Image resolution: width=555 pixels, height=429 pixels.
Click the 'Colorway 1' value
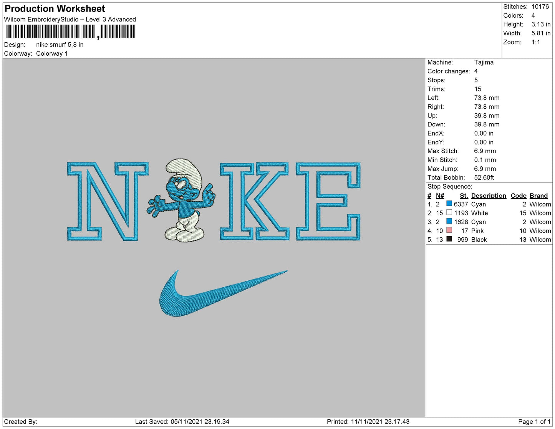click(x=52, y=53)
